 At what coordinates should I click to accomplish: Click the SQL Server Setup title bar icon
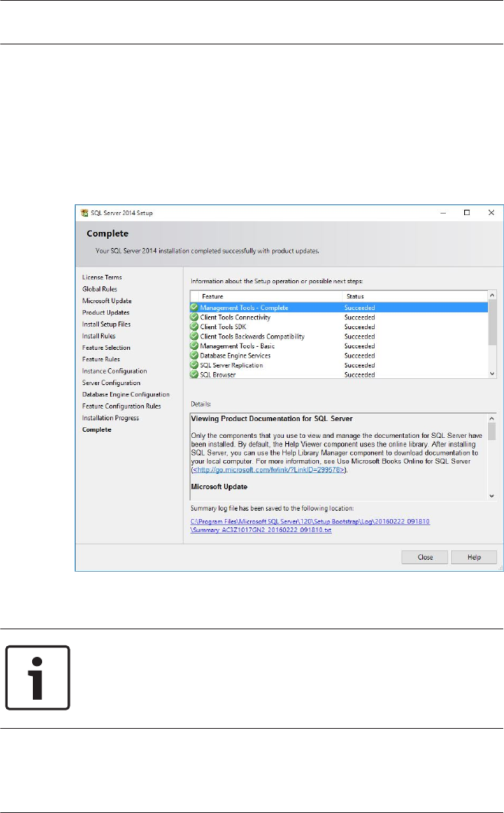point(84,213)
